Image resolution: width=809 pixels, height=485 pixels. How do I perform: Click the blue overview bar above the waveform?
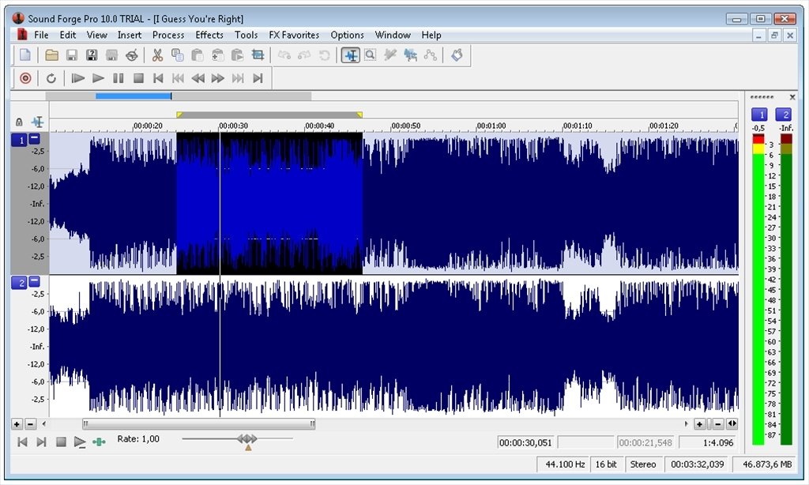pos(133,96)
